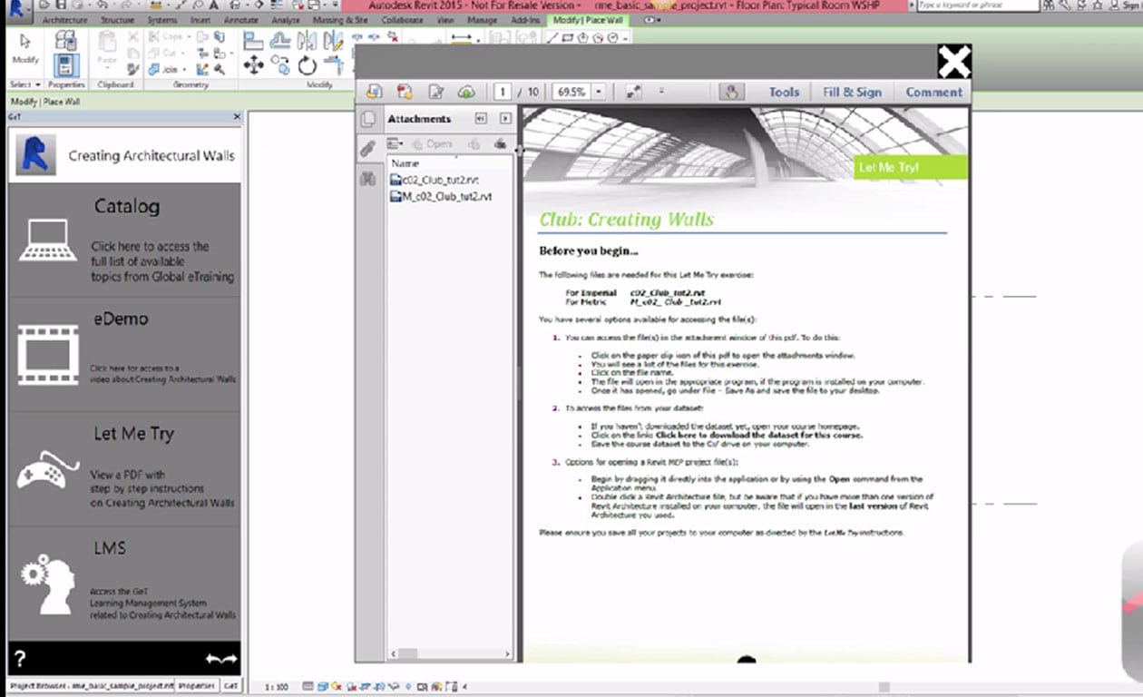The width and height of the screenshot is (1143, 697).
Task: Click the PDF page number field
Action: tap(504, 92)
